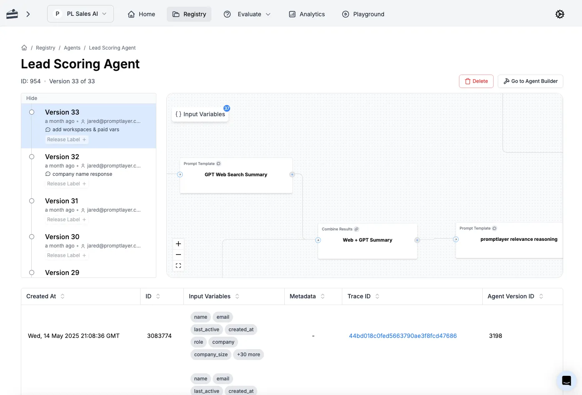Click the PromptLayer cake logo icon
The height and width of the screenshot is (395, 582).
(12, 14)
